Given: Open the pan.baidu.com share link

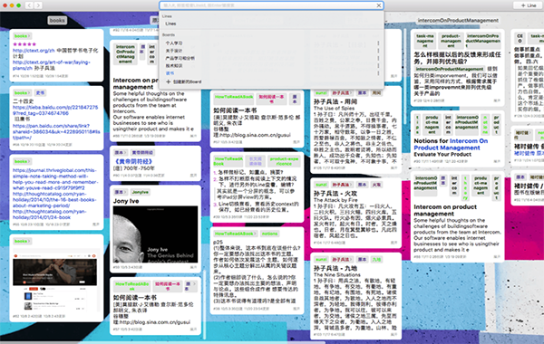Looking at the screenshot, I should [x=56, y=131].
